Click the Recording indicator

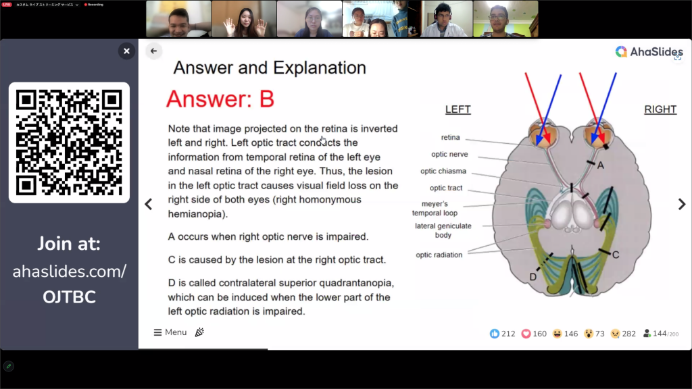[93, 5]
